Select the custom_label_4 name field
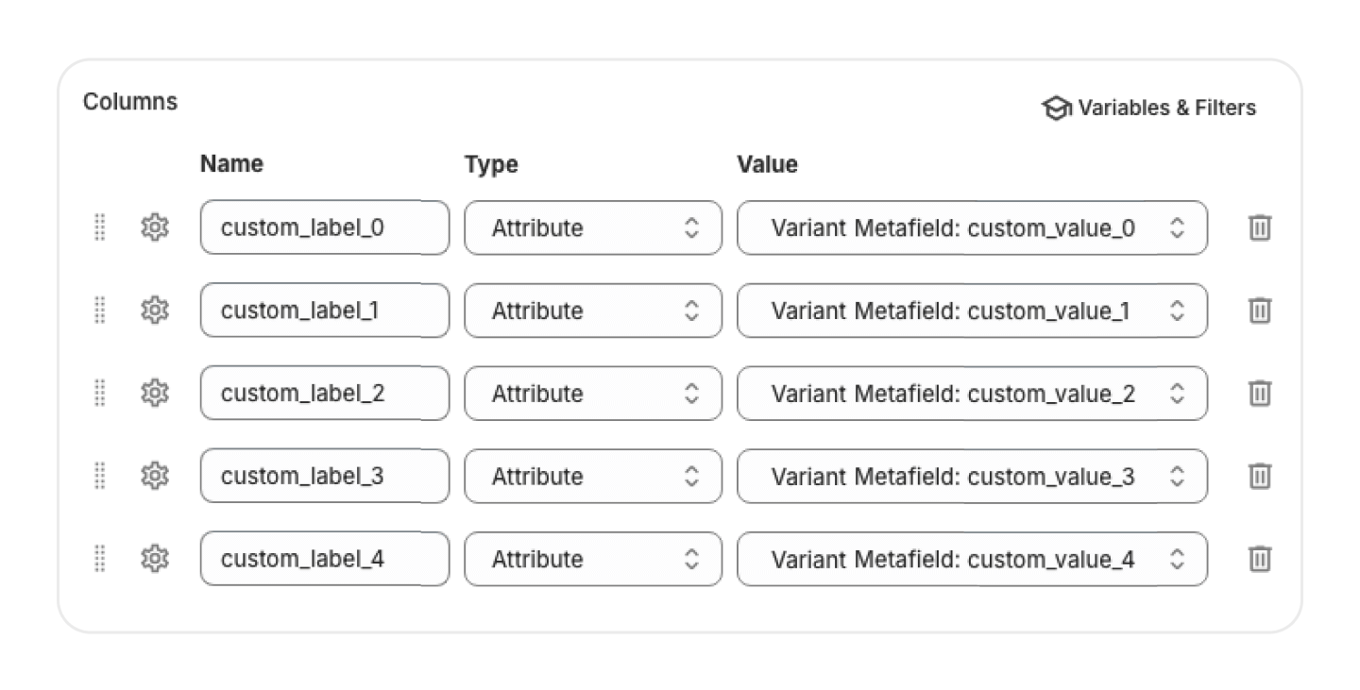The height and width of the screenshot is (690, 1360). 324,559
